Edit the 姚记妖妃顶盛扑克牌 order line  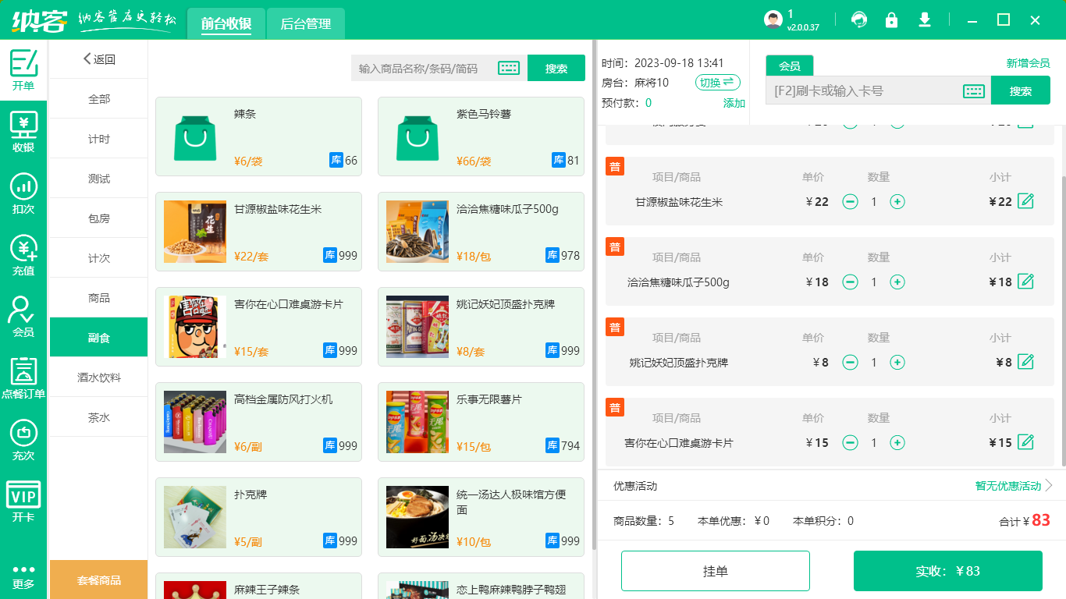[1026, 362]
